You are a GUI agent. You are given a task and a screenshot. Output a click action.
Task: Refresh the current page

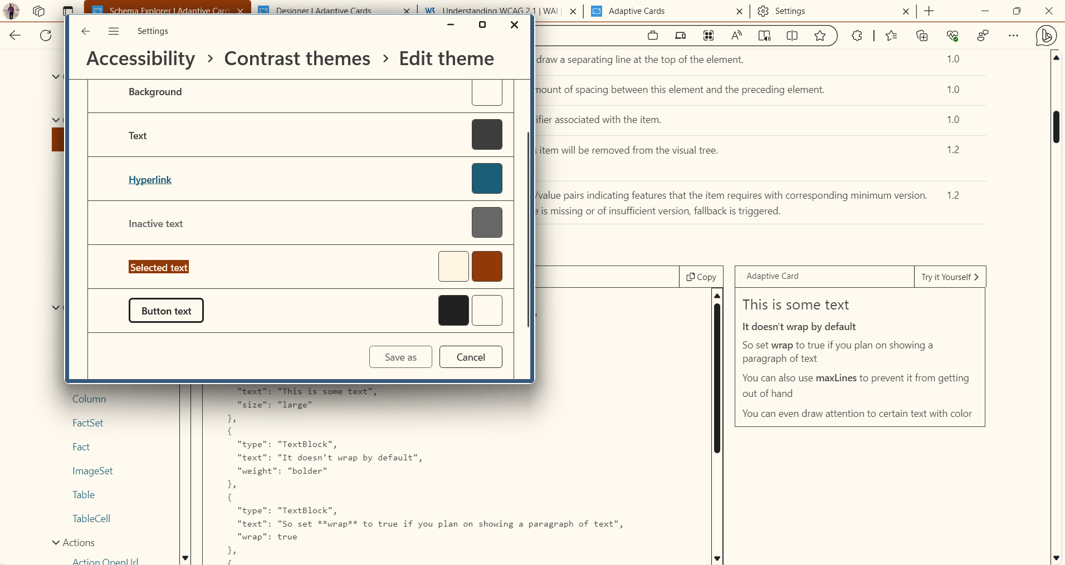pos(46,36)
